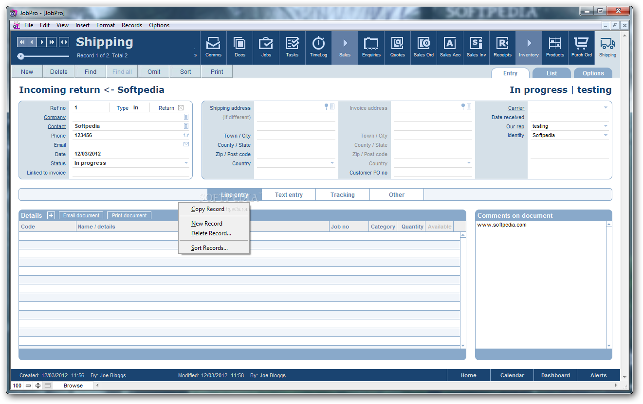Click the Find button
Image resolution: width=643 pixels, height=404 pixels.
pos(91,71)
